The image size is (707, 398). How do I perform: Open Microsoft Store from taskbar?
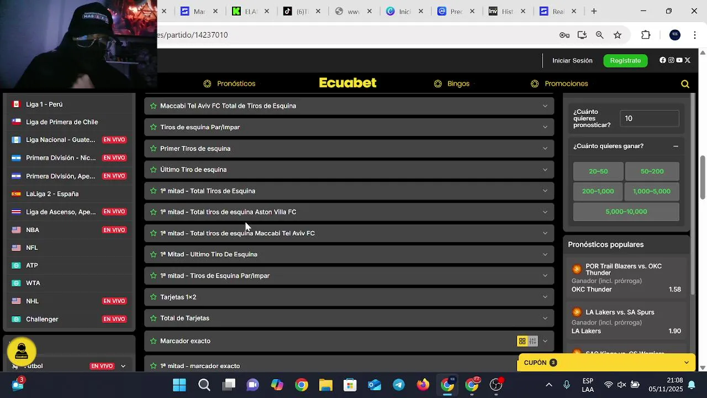point(350,385)
